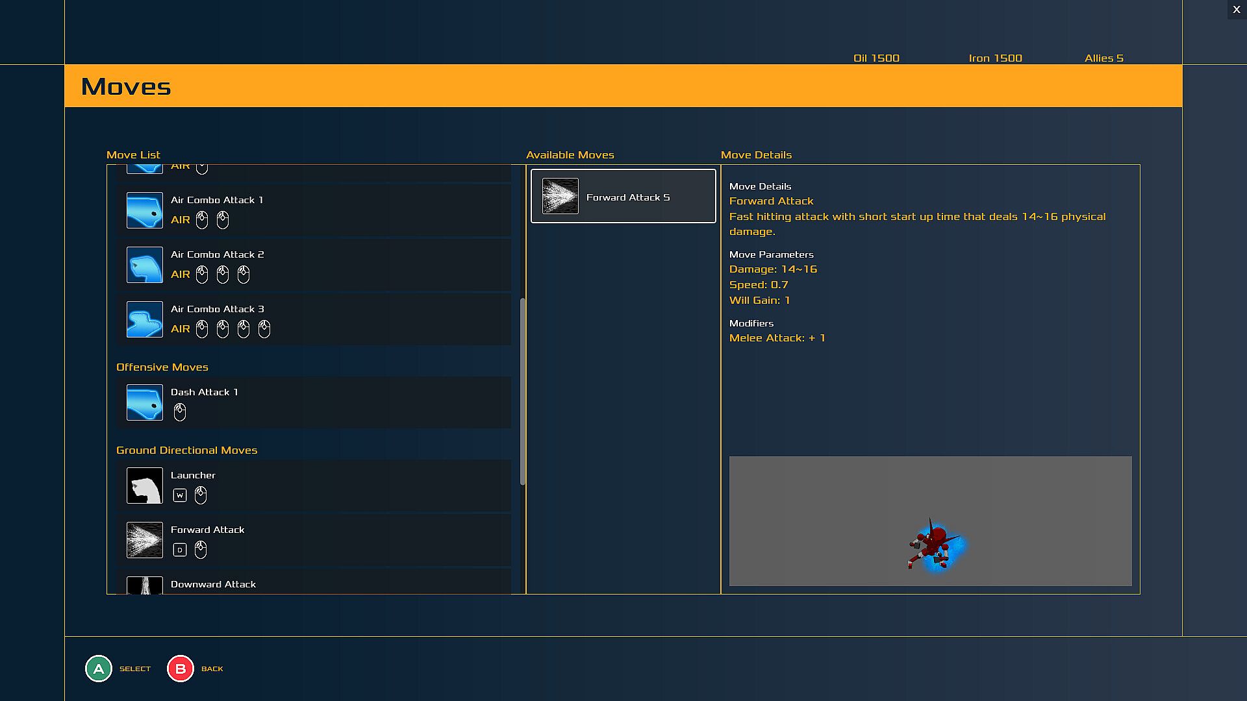Click the Forward Attack icon in Move List
The height and width of the screenshot is (701, 1247).
(x=144, y=540)
